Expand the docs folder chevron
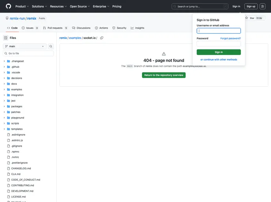This screenshot has width=271, height=202. (4, 84)
